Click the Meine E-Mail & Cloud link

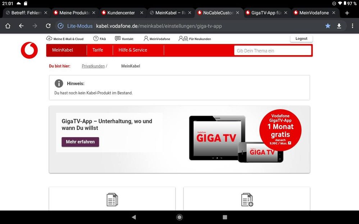68,39
